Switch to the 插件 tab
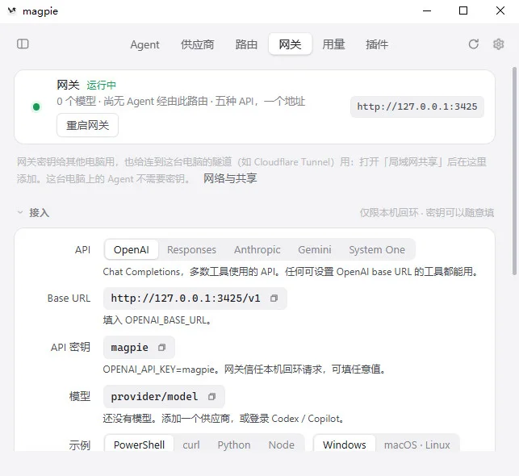 (x=377, y=44)
